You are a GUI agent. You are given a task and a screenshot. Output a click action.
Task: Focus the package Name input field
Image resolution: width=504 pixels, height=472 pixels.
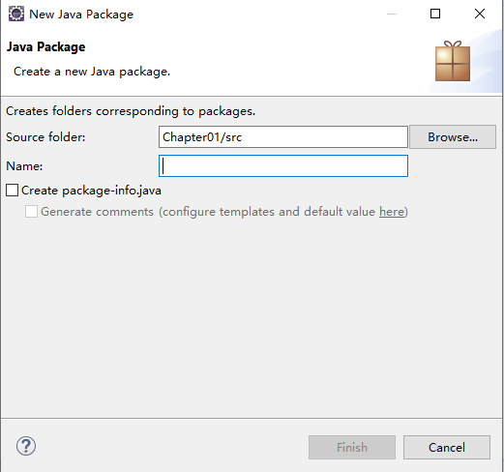coord(283,166)
